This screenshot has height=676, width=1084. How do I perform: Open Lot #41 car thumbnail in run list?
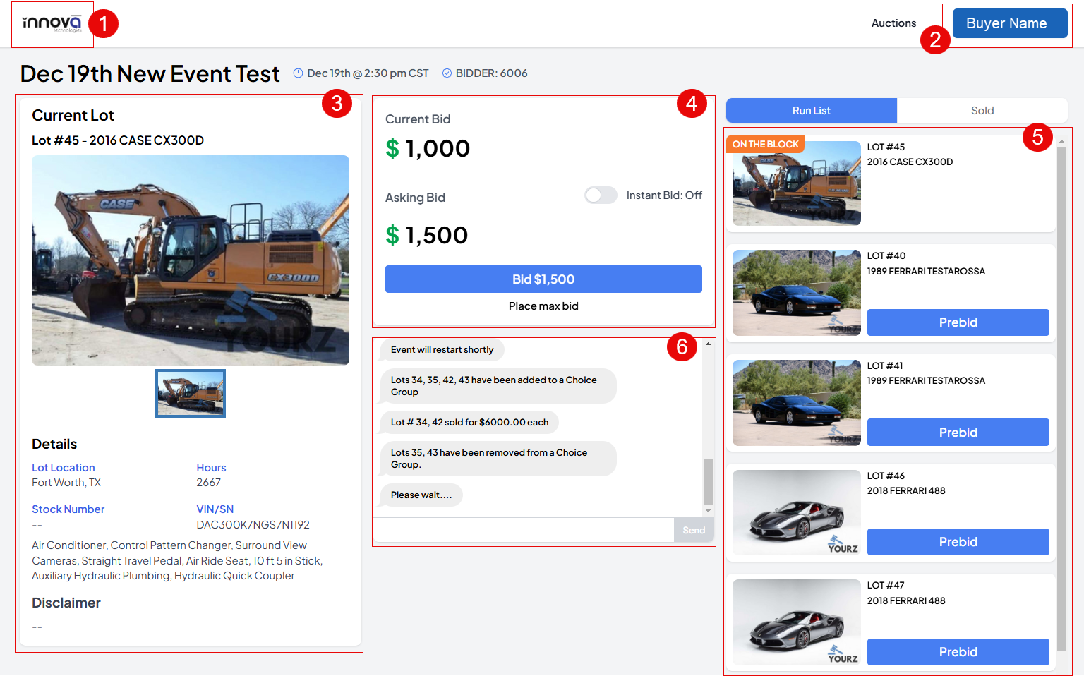pyautogui.click(x=797, y=403)
